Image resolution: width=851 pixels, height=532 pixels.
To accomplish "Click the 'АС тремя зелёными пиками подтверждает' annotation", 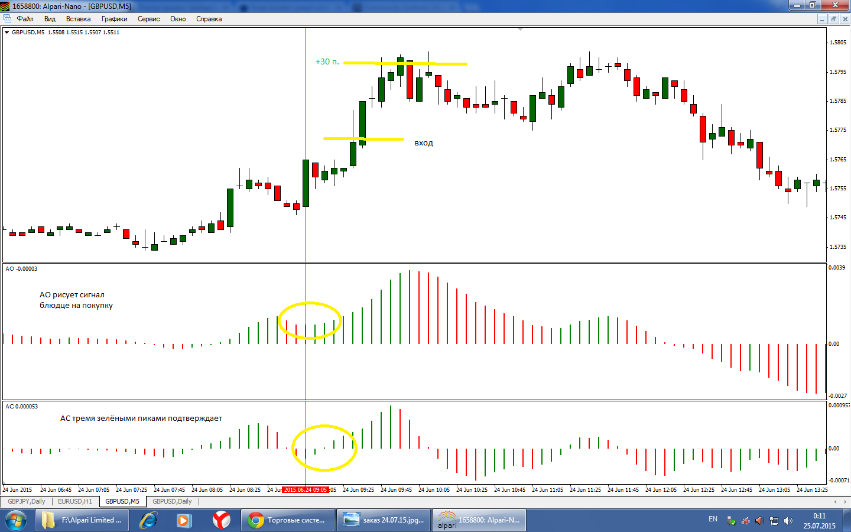I will point(141,418).
